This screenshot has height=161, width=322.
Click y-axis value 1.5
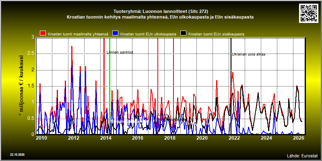coord(31,86)
